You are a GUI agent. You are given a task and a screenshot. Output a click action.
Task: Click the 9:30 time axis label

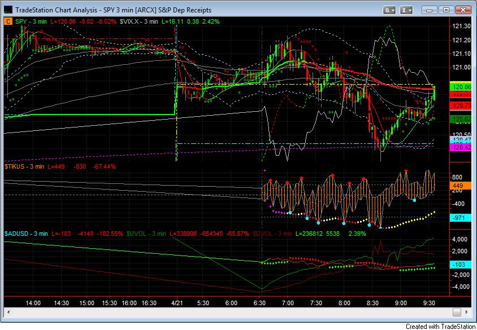pos(429,303)
